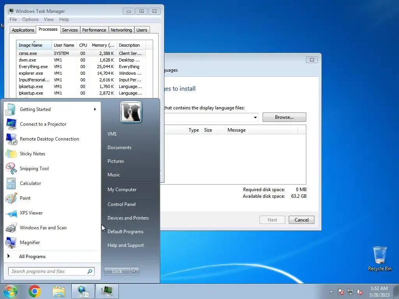Switch to Users tab
399x299 pixels.
click(142, 30)
